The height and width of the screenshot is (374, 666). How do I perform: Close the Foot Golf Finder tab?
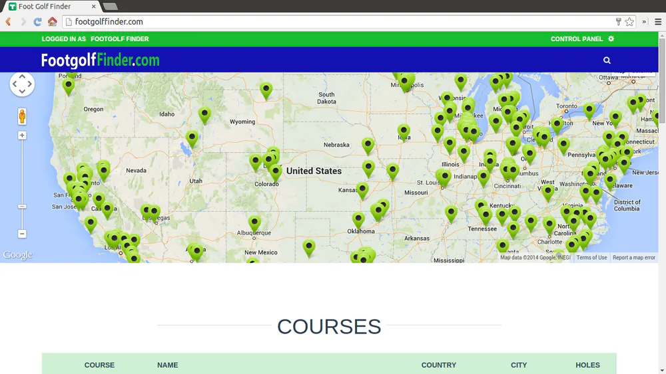tap(93, 7)
